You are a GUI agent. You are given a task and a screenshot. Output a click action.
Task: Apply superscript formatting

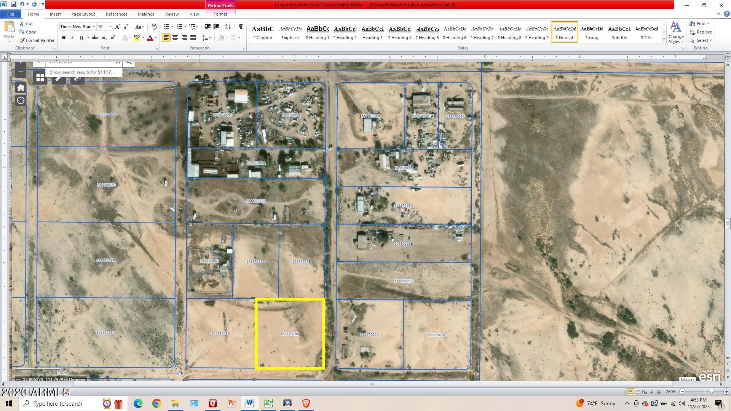click(x=113, y=38)
